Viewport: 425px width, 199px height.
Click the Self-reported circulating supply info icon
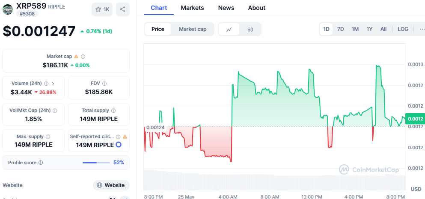point(118,136)
